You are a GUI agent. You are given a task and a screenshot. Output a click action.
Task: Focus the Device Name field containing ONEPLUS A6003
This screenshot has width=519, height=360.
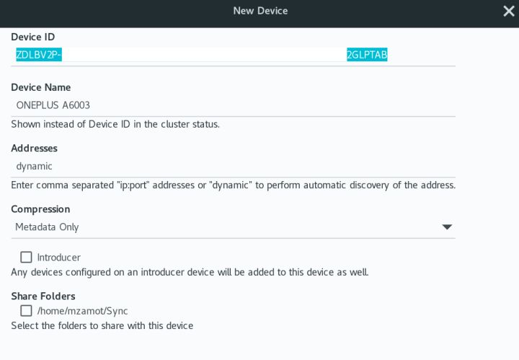pos(233,105)
